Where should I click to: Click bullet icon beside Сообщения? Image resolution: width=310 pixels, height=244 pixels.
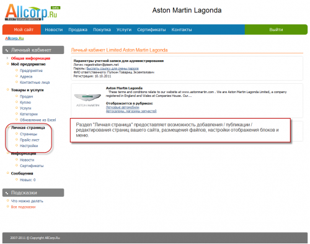pos(8,173)
